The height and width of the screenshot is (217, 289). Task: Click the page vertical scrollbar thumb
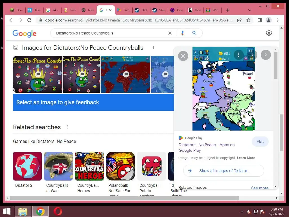click(x=281, y=133)
